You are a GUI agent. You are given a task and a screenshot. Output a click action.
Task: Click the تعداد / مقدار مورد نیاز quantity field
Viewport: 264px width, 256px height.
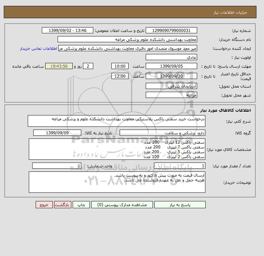tap(179, 166)
